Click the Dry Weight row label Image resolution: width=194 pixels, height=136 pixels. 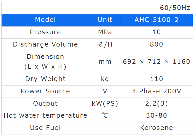(45, 79)
